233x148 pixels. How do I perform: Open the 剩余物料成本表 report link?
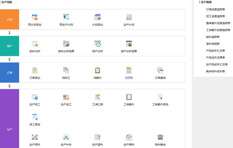(x=215, y=71)
